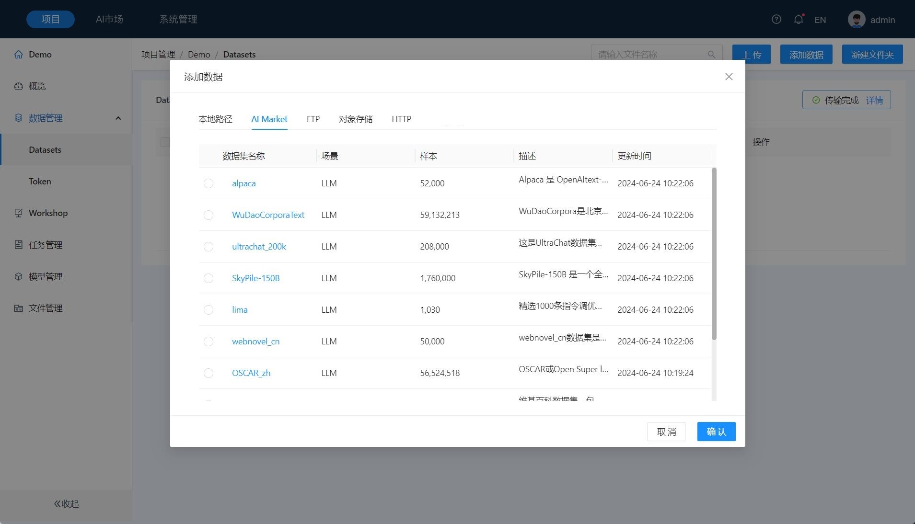
Task: Click the help question mark icon
Action: [776, 19]
